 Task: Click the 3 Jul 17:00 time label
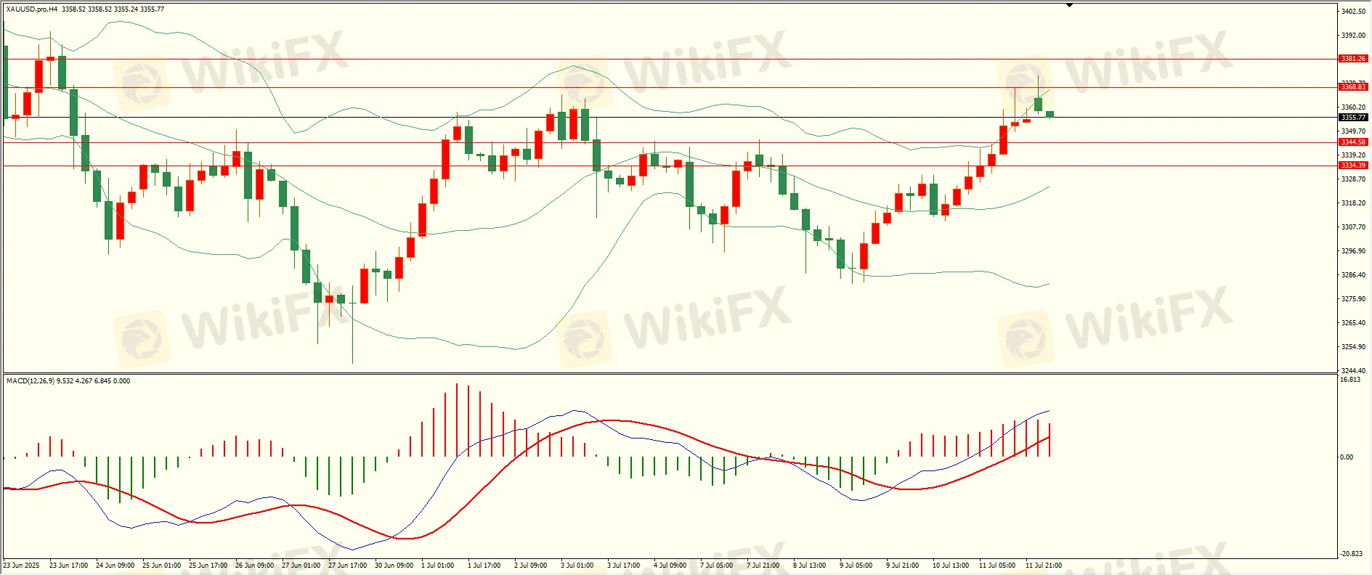tap(624, 566)
